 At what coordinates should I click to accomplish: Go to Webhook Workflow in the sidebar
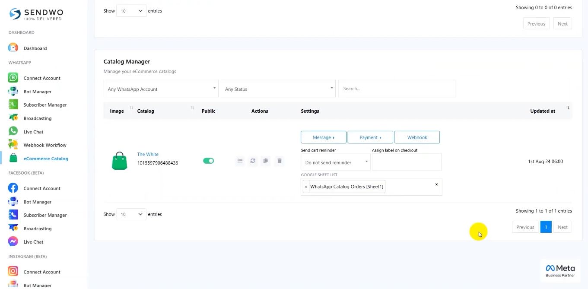tap(44, 145)
